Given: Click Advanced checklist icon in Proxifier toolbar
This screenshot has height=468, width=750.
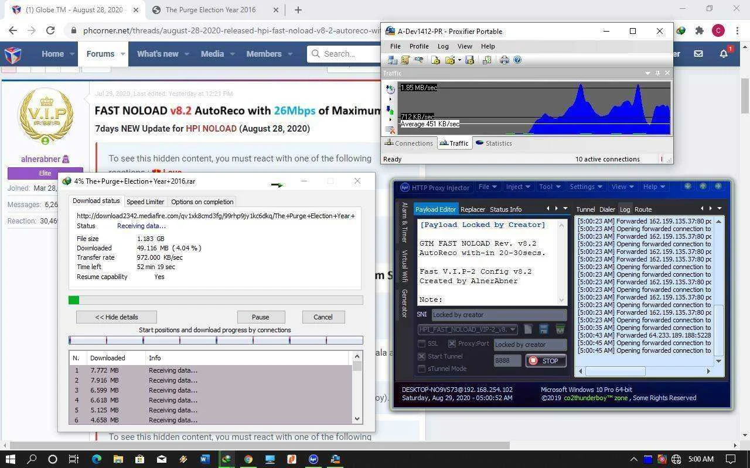Looking at the screenshot, I should tap(486, 60).
